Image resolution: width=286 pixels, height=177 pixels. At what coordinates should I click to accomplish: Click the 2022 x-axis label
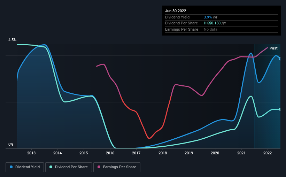click(x=268, y=153)
